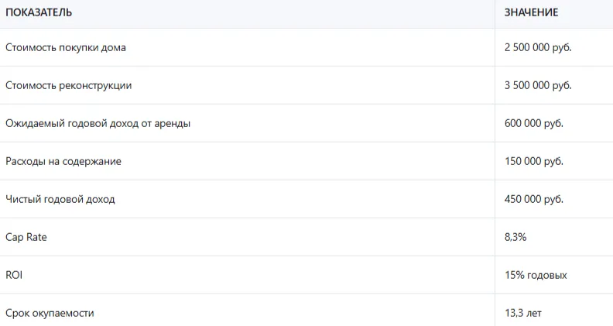Click the 13,3 лет value
Image resolution: width=613 pixels, height=326 pixels.
click(523, 313)
